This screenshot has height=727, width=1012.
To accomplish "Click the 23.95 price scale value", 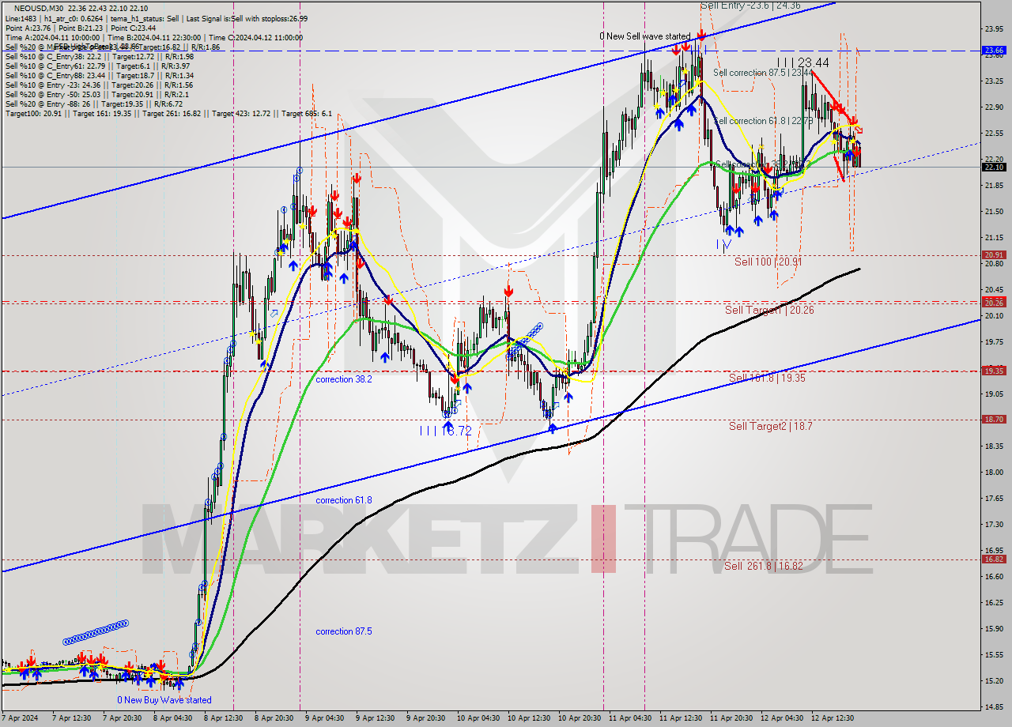I will (994, 28).
